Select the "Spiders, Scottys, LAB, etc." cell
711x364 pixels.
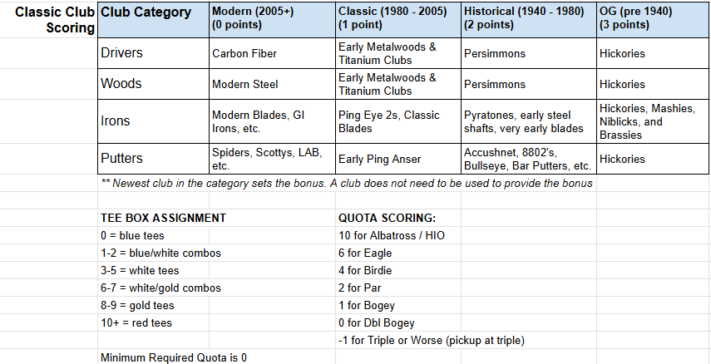pyautogui.click(x=272, y=159)
